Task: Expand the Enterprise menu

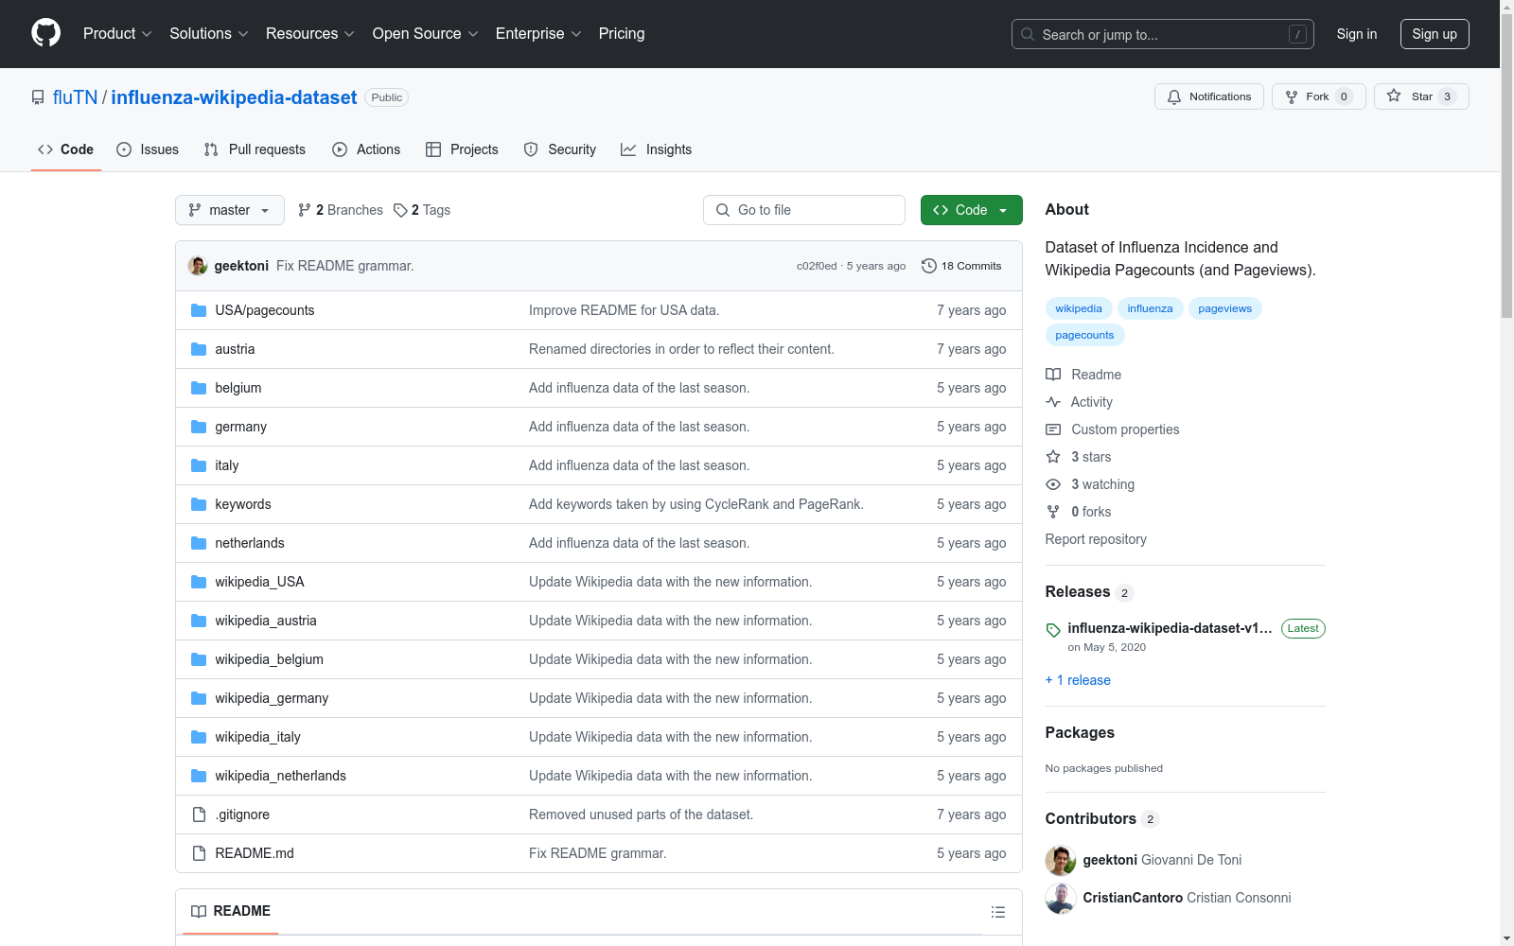Action: point(538,34)
